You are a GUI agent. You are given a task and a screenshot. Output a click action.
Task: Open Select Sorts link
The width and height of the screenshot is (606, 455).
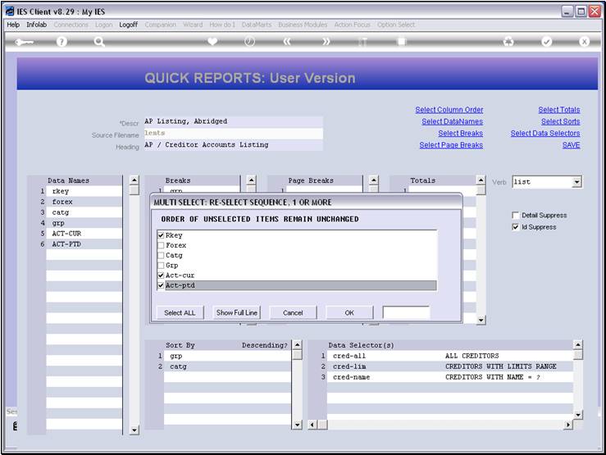point(560,121)
